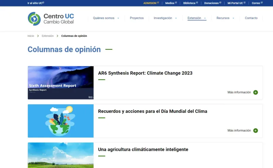Click the Centro UC Cambio Global logo

pos(51,19)
